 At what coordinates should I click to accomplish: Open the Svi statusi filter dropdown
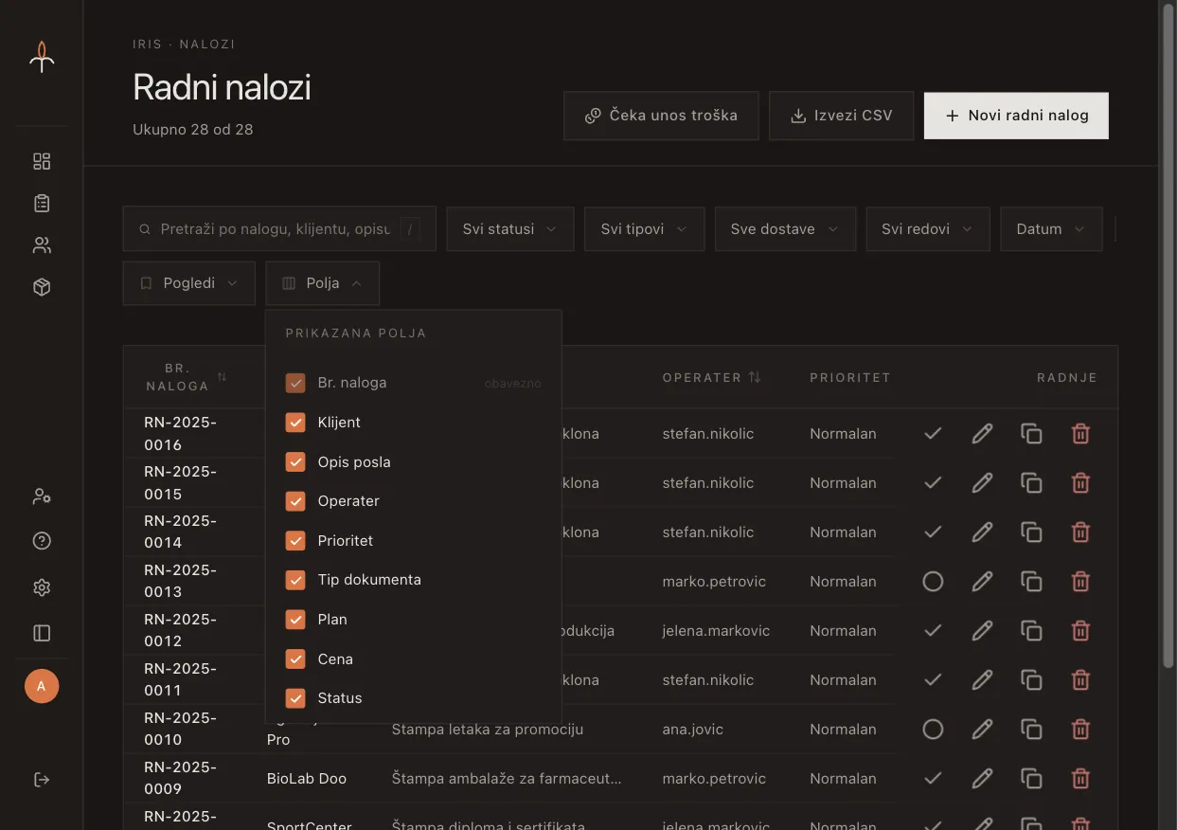click(509, 229)
